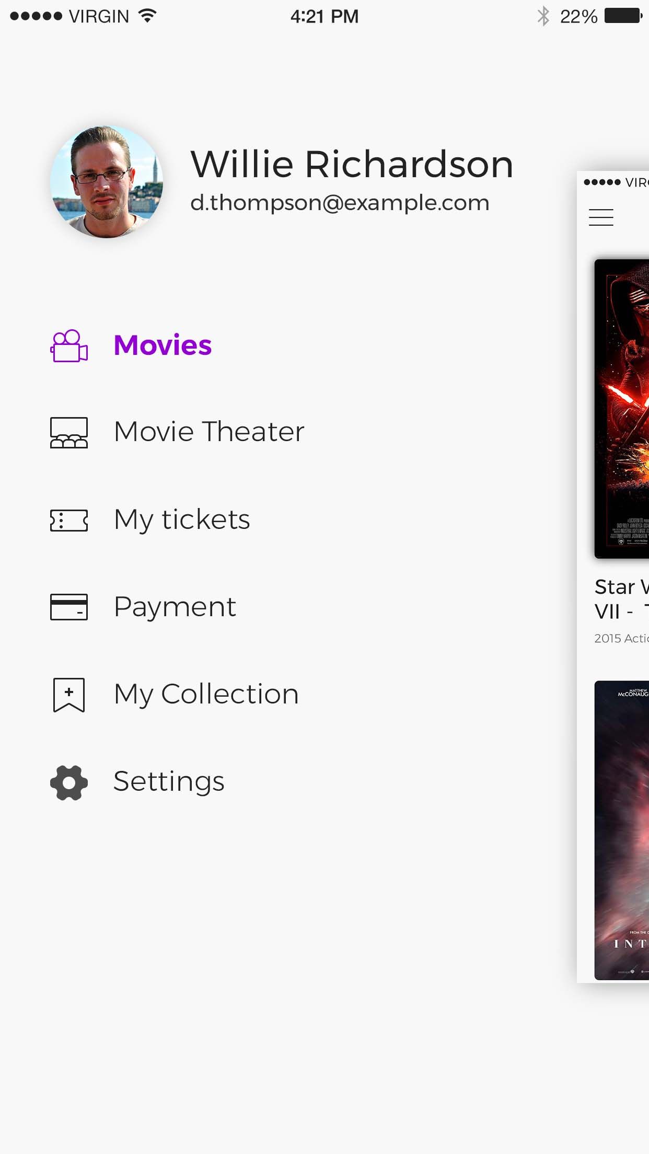Tap the Wi-Fi signal icon
The image size is (649, 1154).
pyautogui.click(x=148, y=16)
